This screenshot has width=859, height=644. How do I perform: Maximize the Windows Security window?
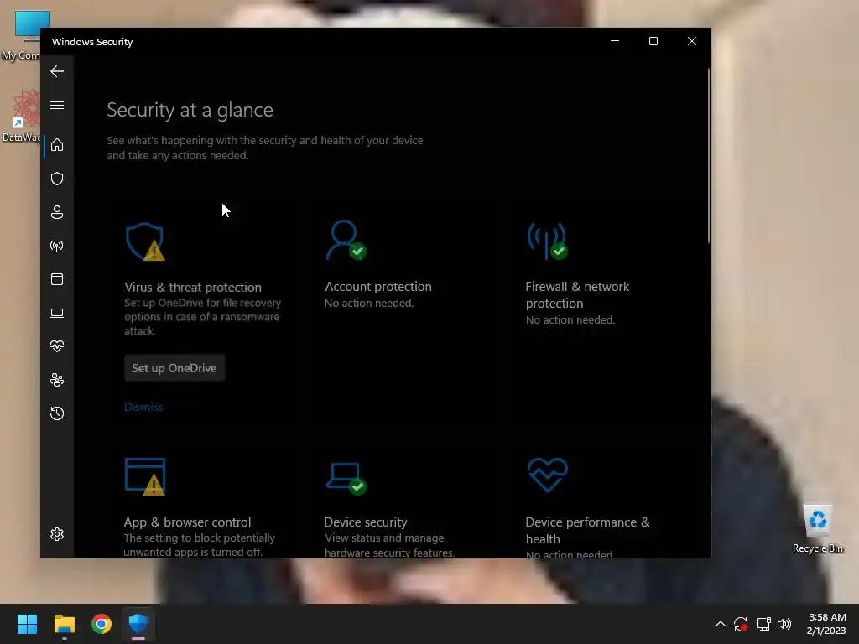(x=653, y=42)
